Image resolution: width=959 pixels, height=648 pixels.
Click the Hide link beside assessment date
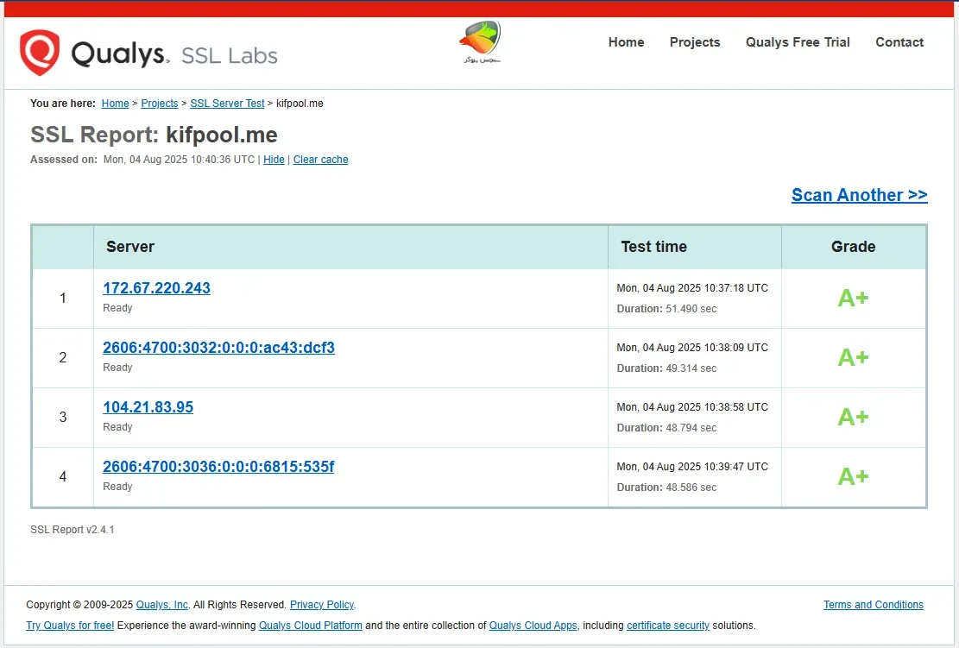point(274,160)
